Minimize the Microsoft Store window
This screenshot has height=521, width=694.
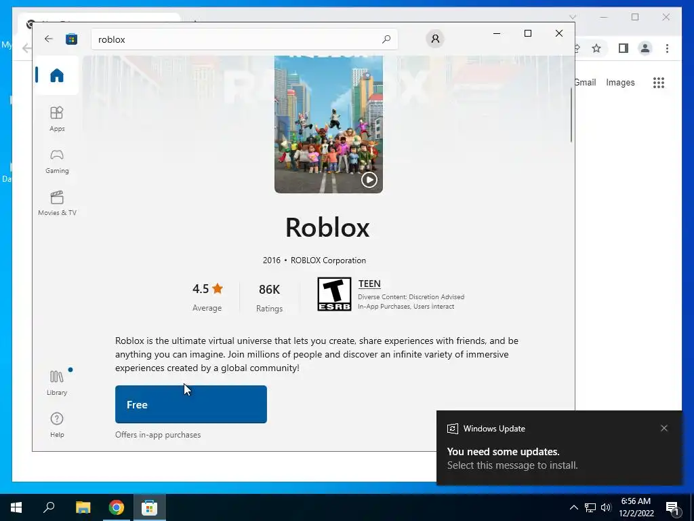(497, 33)
